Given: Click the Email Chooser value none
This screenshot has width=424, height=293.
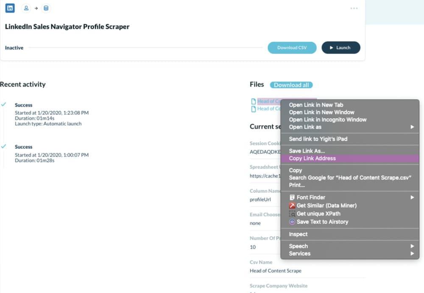Looking at the screenshot, I should (255, 223).
